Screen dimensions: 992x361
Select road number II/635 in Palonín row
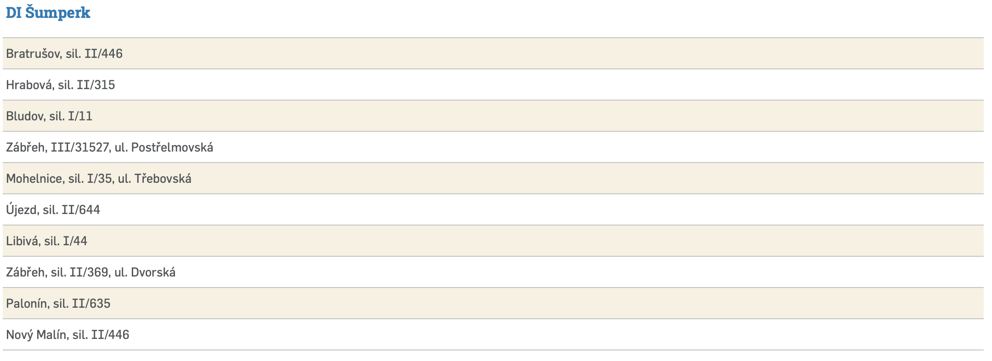(x=91, y=304)
